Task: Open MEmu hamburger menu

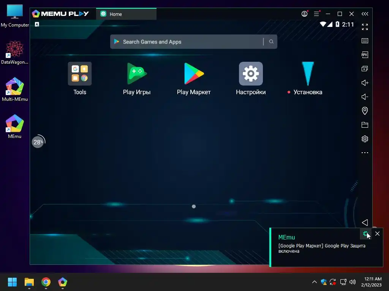Action: [x=316, y=14]
